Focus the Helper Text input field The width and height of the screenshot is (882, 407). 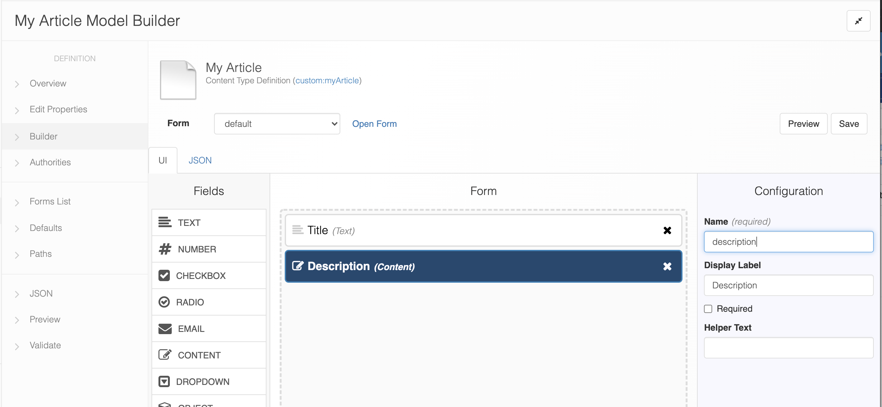(788, 347)
